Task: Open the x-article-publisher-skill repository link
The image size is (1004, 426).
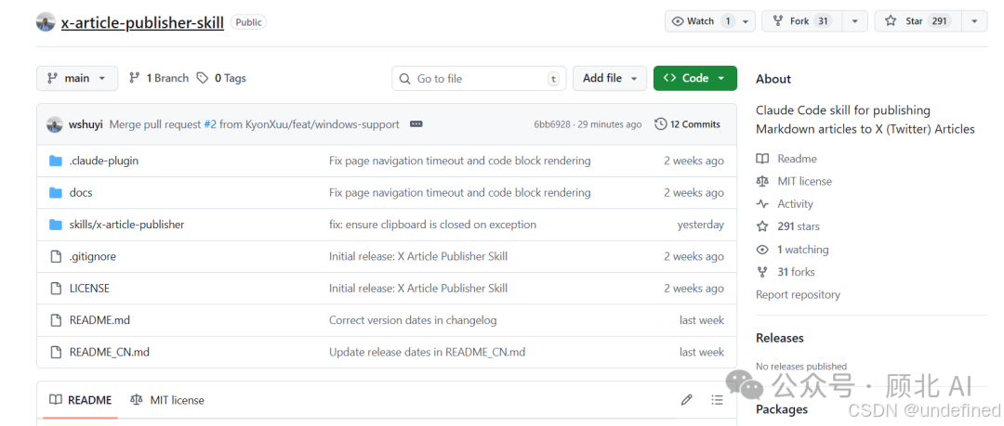Action: pyautogui.click(x=142, y=22)
